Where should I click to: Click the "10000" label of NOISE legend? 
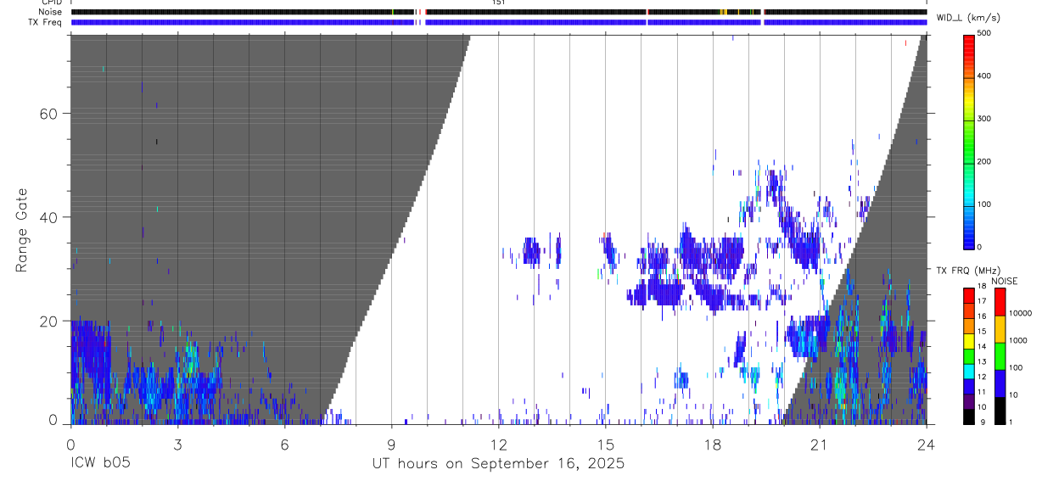point(1020,313)
